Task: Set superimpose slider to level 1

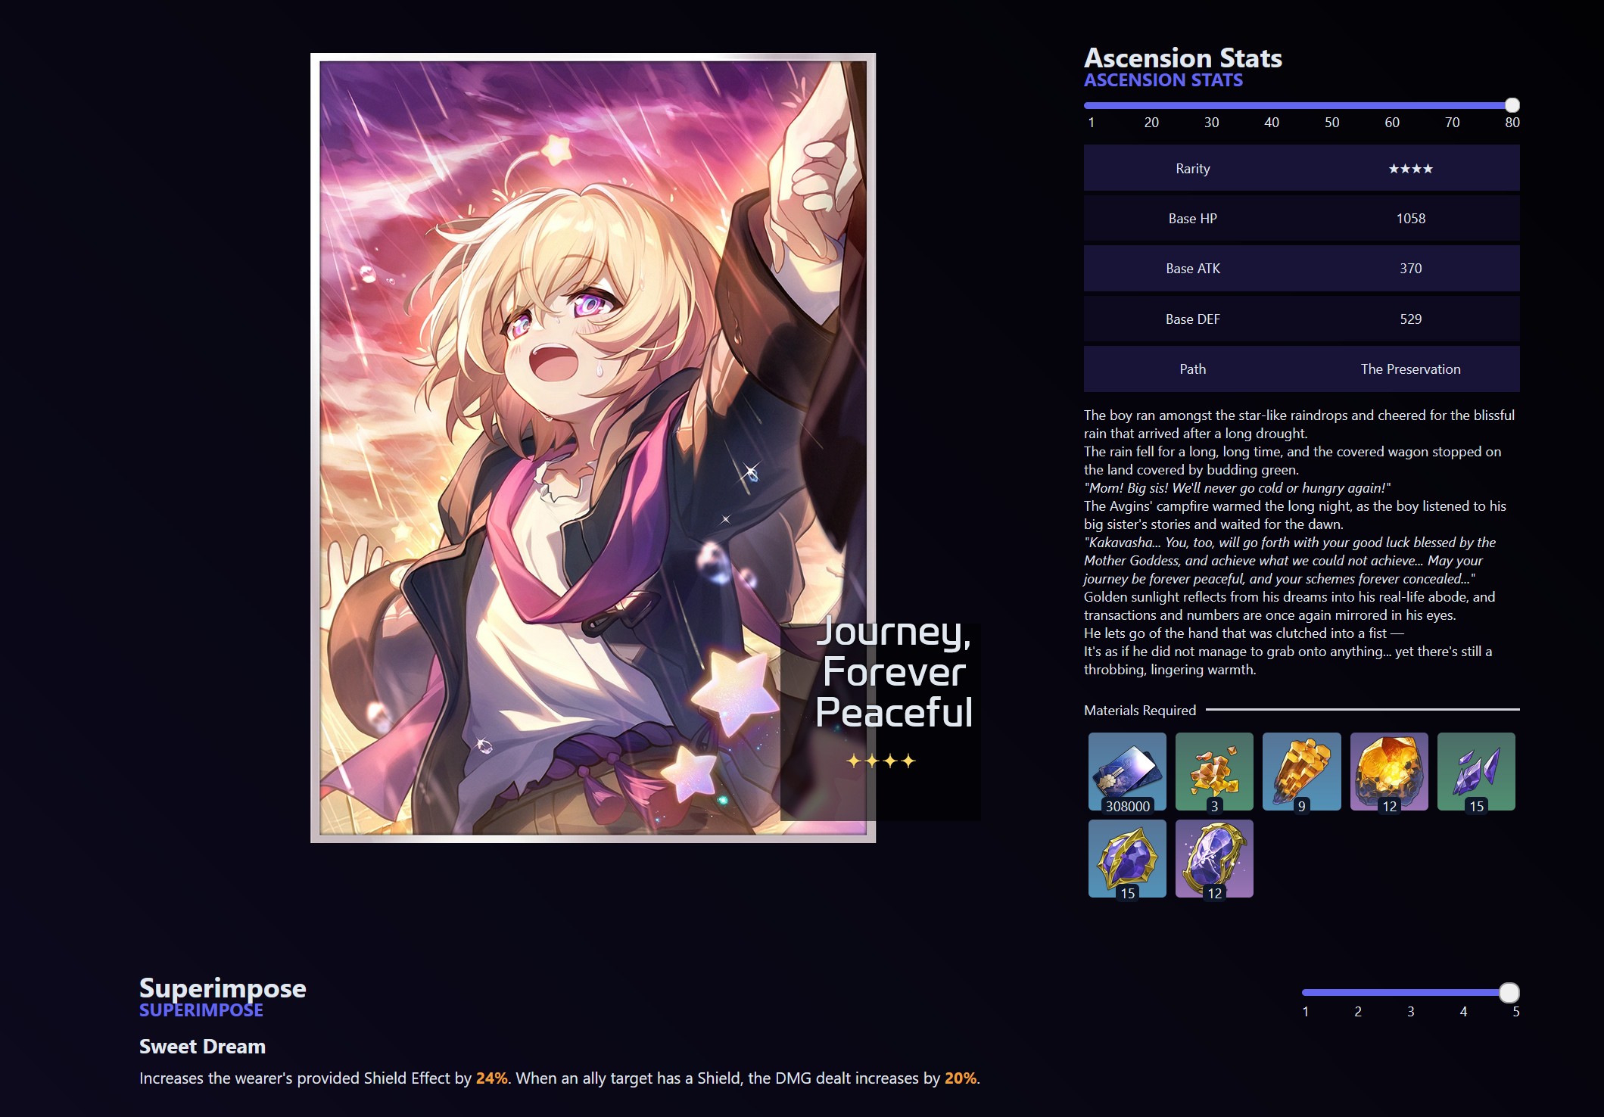Action: [x=1306, y=992]
